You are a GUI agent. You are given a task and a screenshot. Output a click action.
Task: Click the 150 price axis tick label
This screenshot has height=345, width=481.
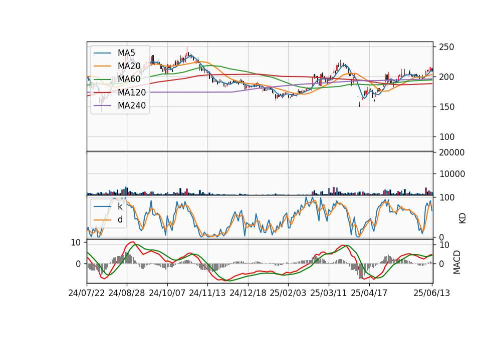(446, 107)
